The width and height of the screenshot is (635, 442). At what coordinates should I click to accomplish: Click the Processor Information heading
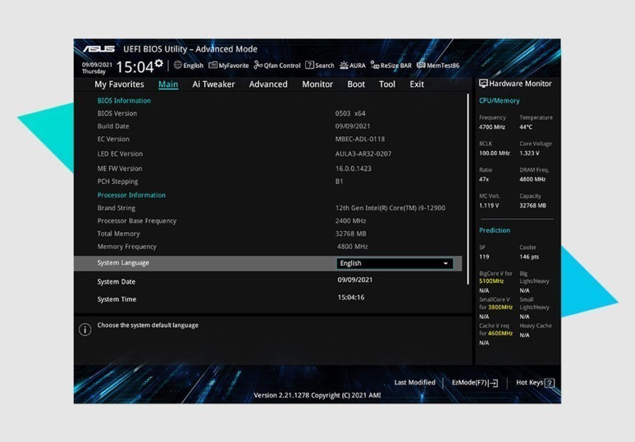131,195
